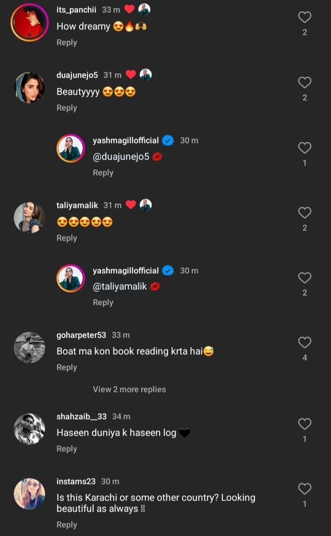Tap the @taliyamalik mention
Viewport: 331px width, 536px height.
120,287
